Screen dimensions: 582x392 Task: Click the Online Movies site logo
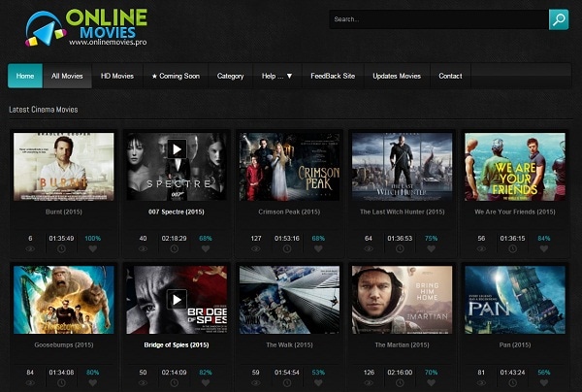[x=86, y=28]
